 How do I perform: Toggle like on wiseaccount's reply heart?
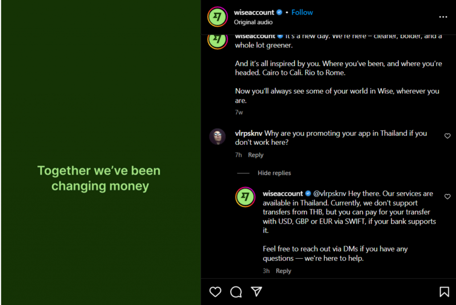point(447,197)
